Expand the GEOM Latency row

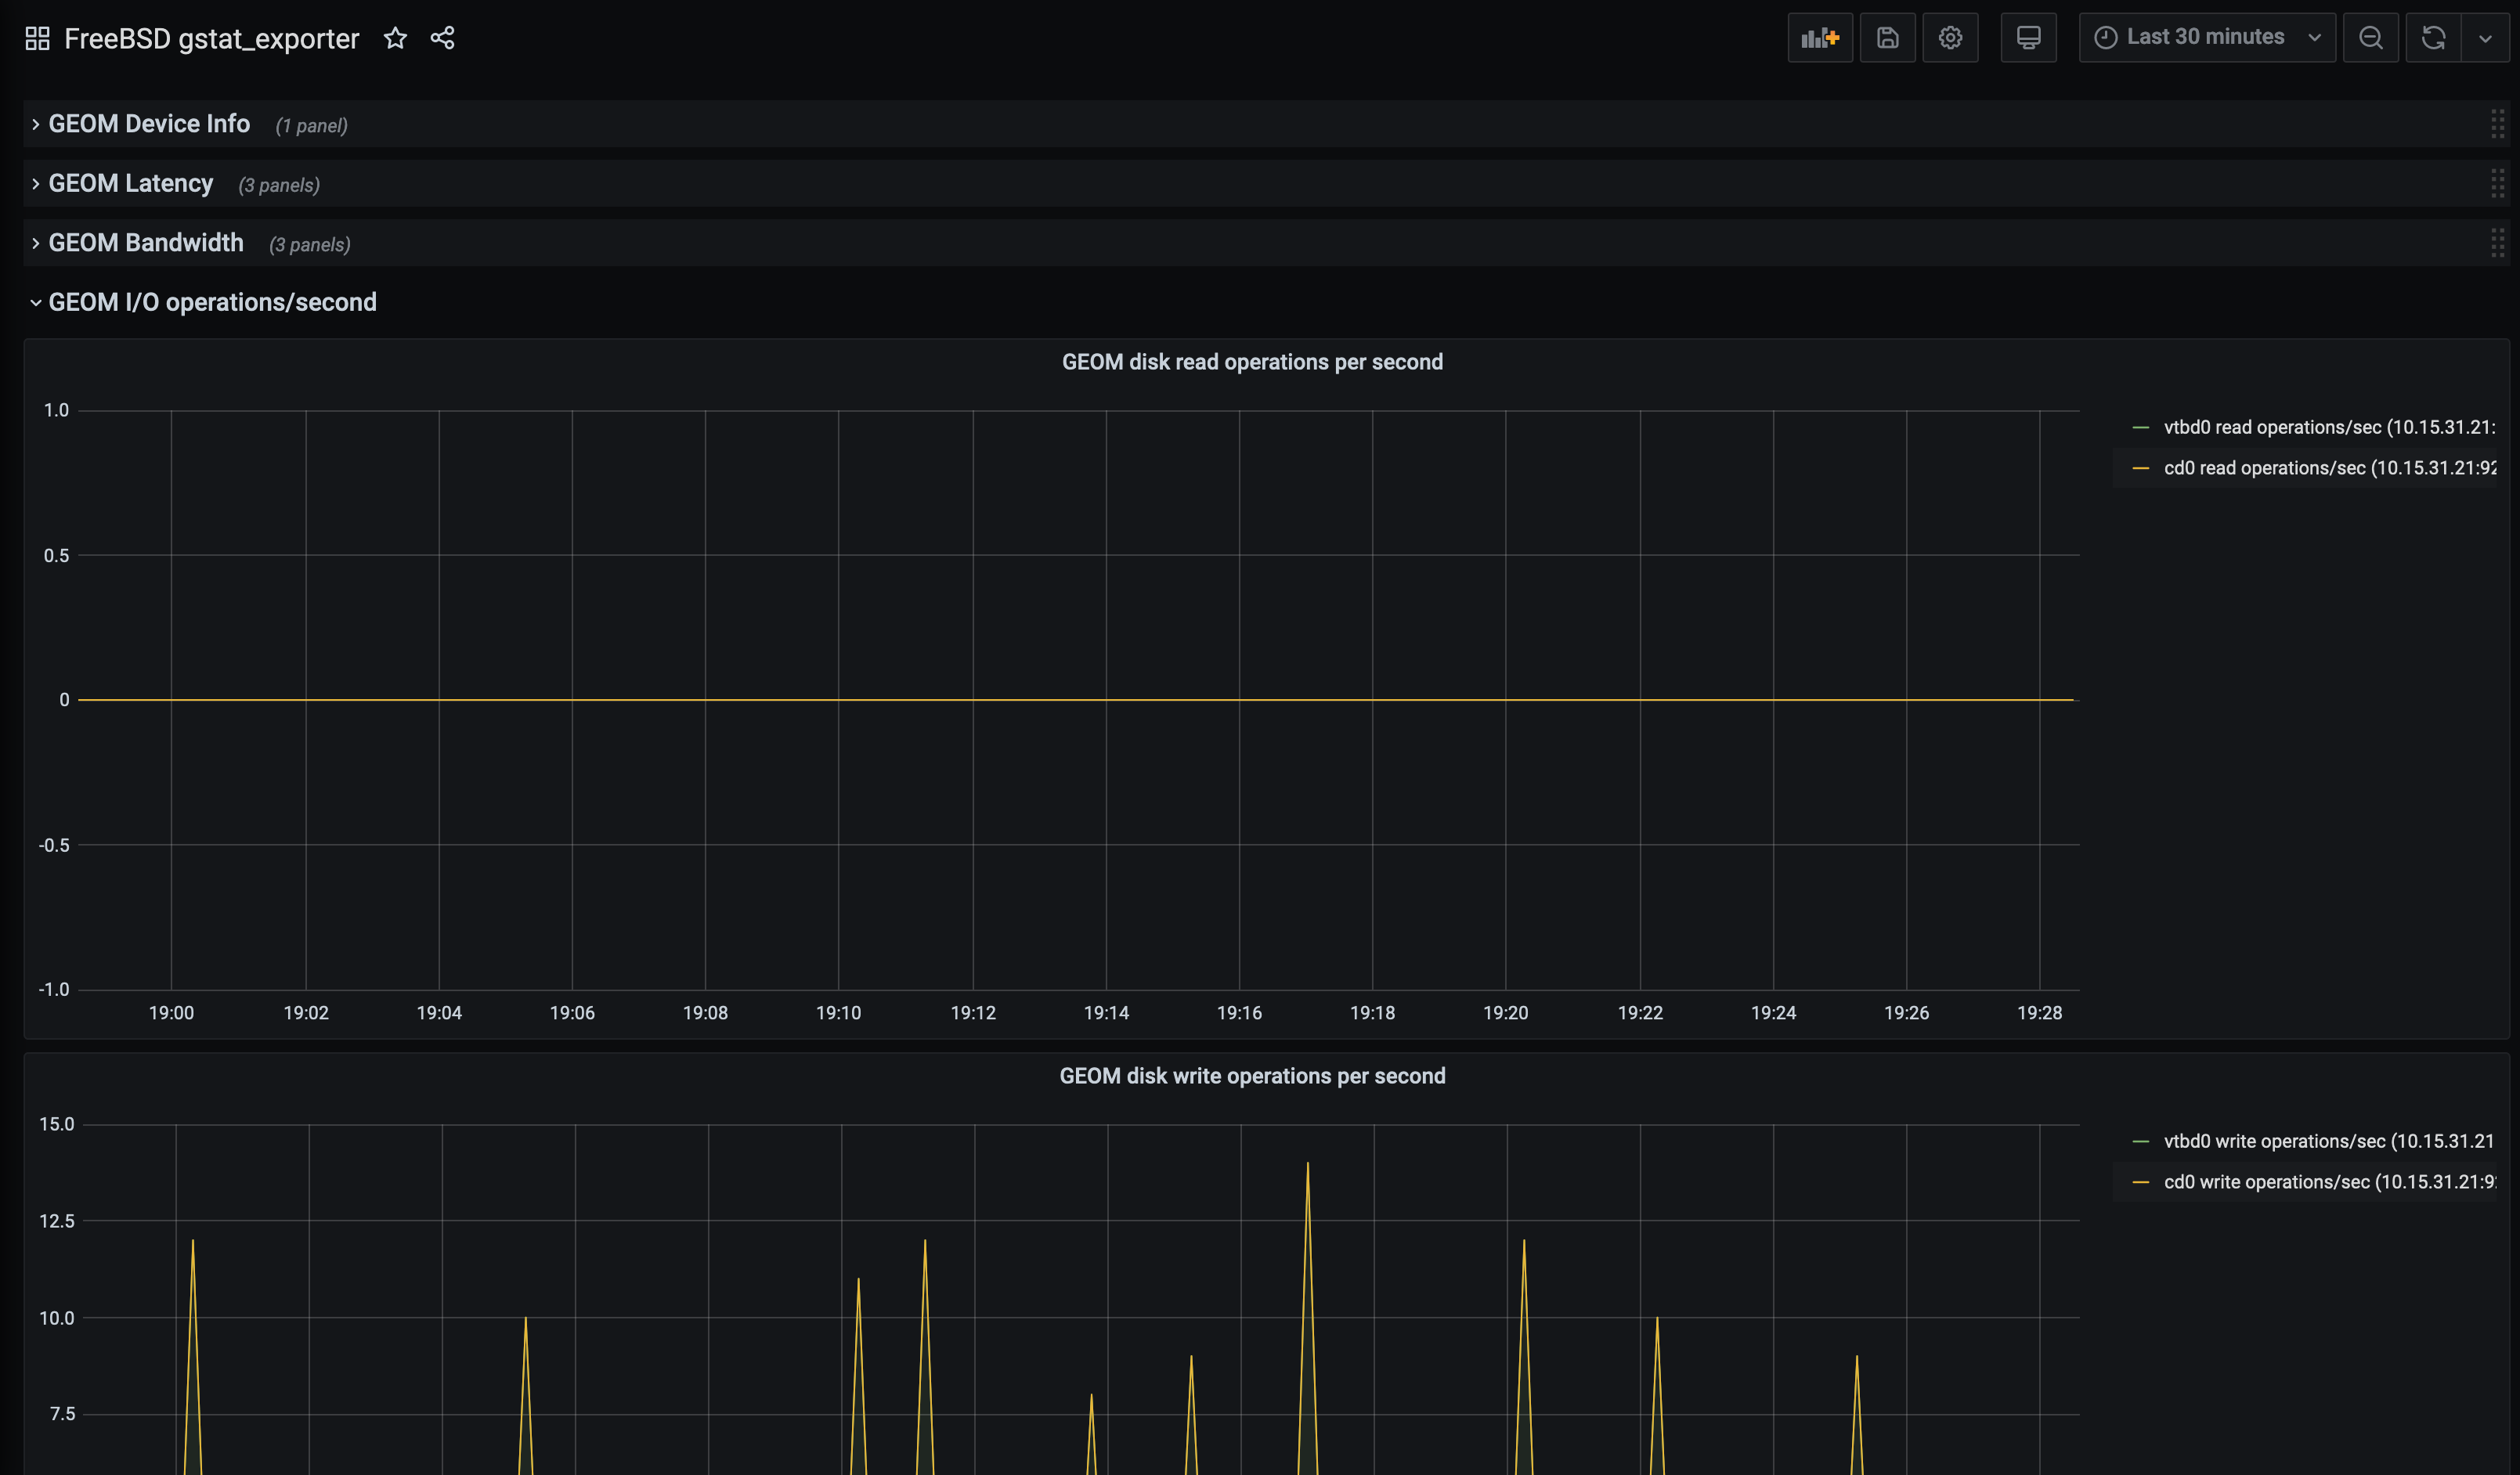coord(130,183)
